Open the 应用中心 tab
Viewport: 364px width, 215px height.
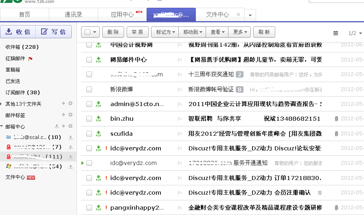[x=122, y=15]
